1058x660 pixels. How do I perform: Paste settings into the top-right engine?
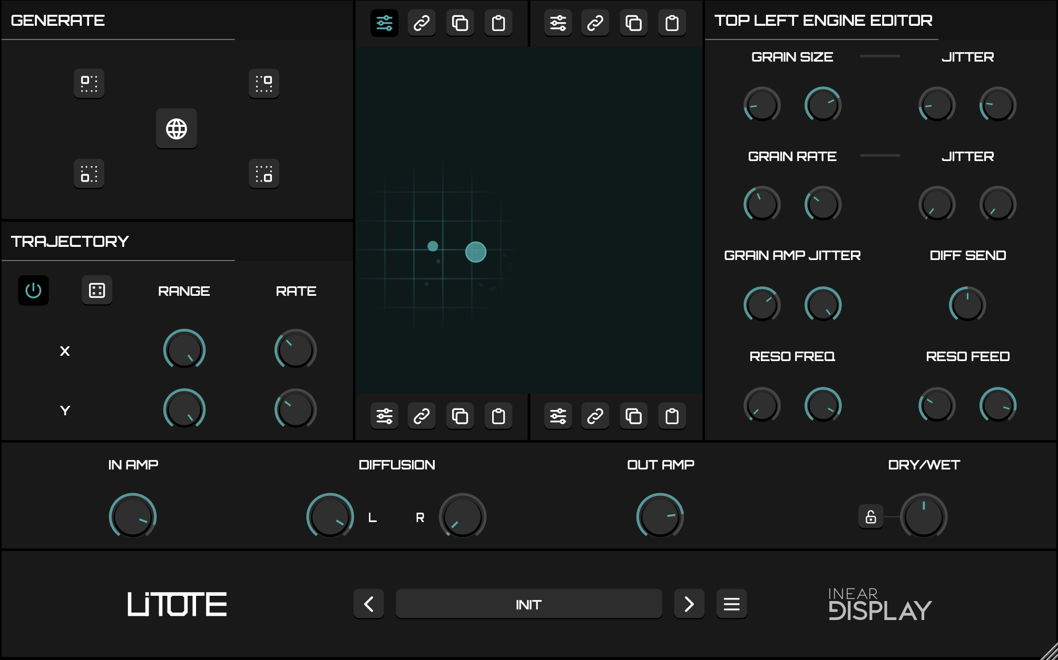coord(672,23)
